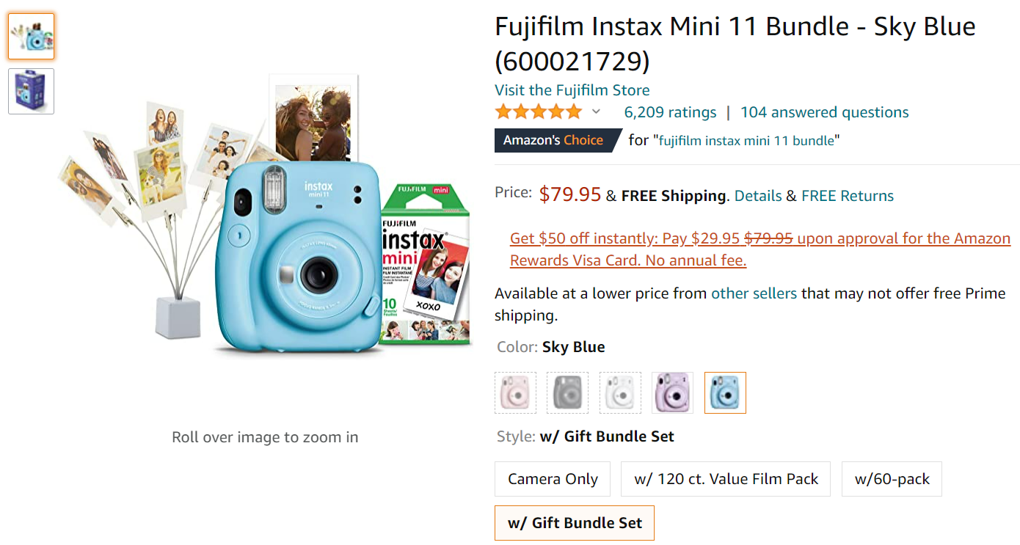Choose the Ice White color swatch
Viewport: 1020px width, 545px height.
pos(620,392)
